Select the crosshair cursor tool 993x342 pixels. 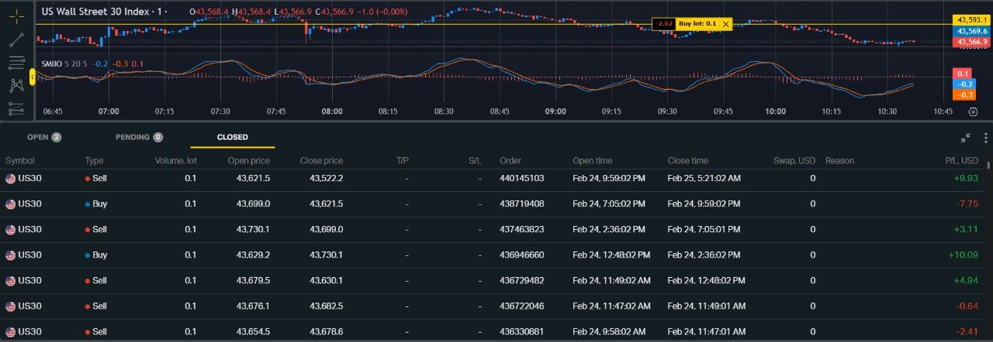pos(16,15)
